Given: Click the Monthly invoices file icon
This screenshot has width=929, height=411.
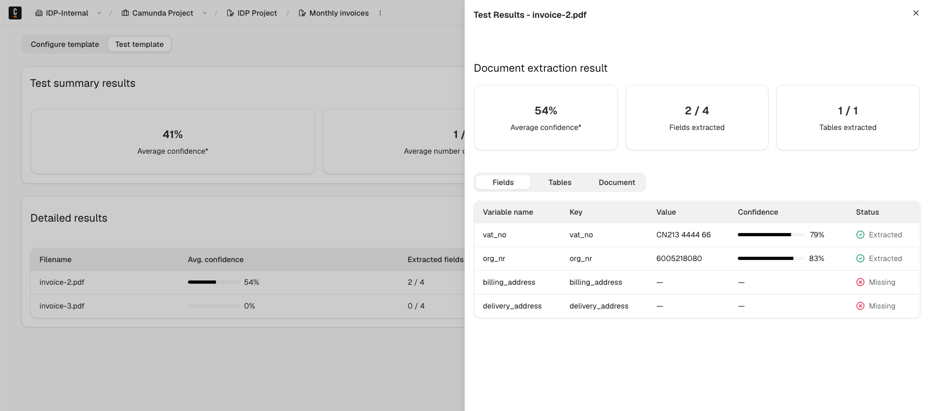Looking at the screenshot, I should [302, 13].
